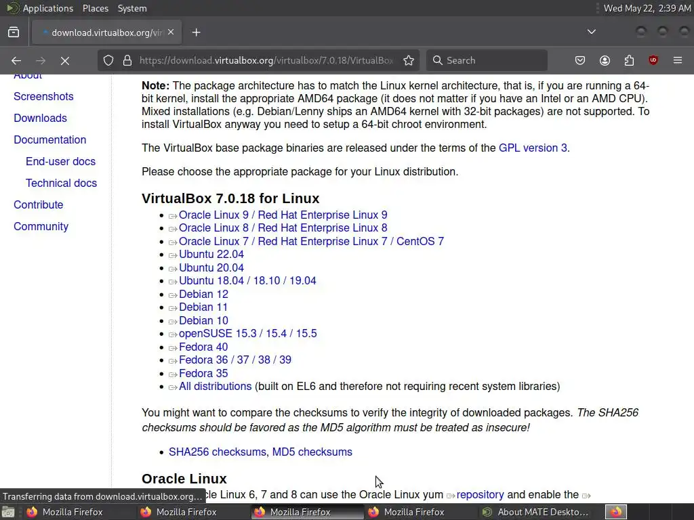Open SHA256 checksums link
The height and width of the screenshot is (520, 694).
click(218, 452)
